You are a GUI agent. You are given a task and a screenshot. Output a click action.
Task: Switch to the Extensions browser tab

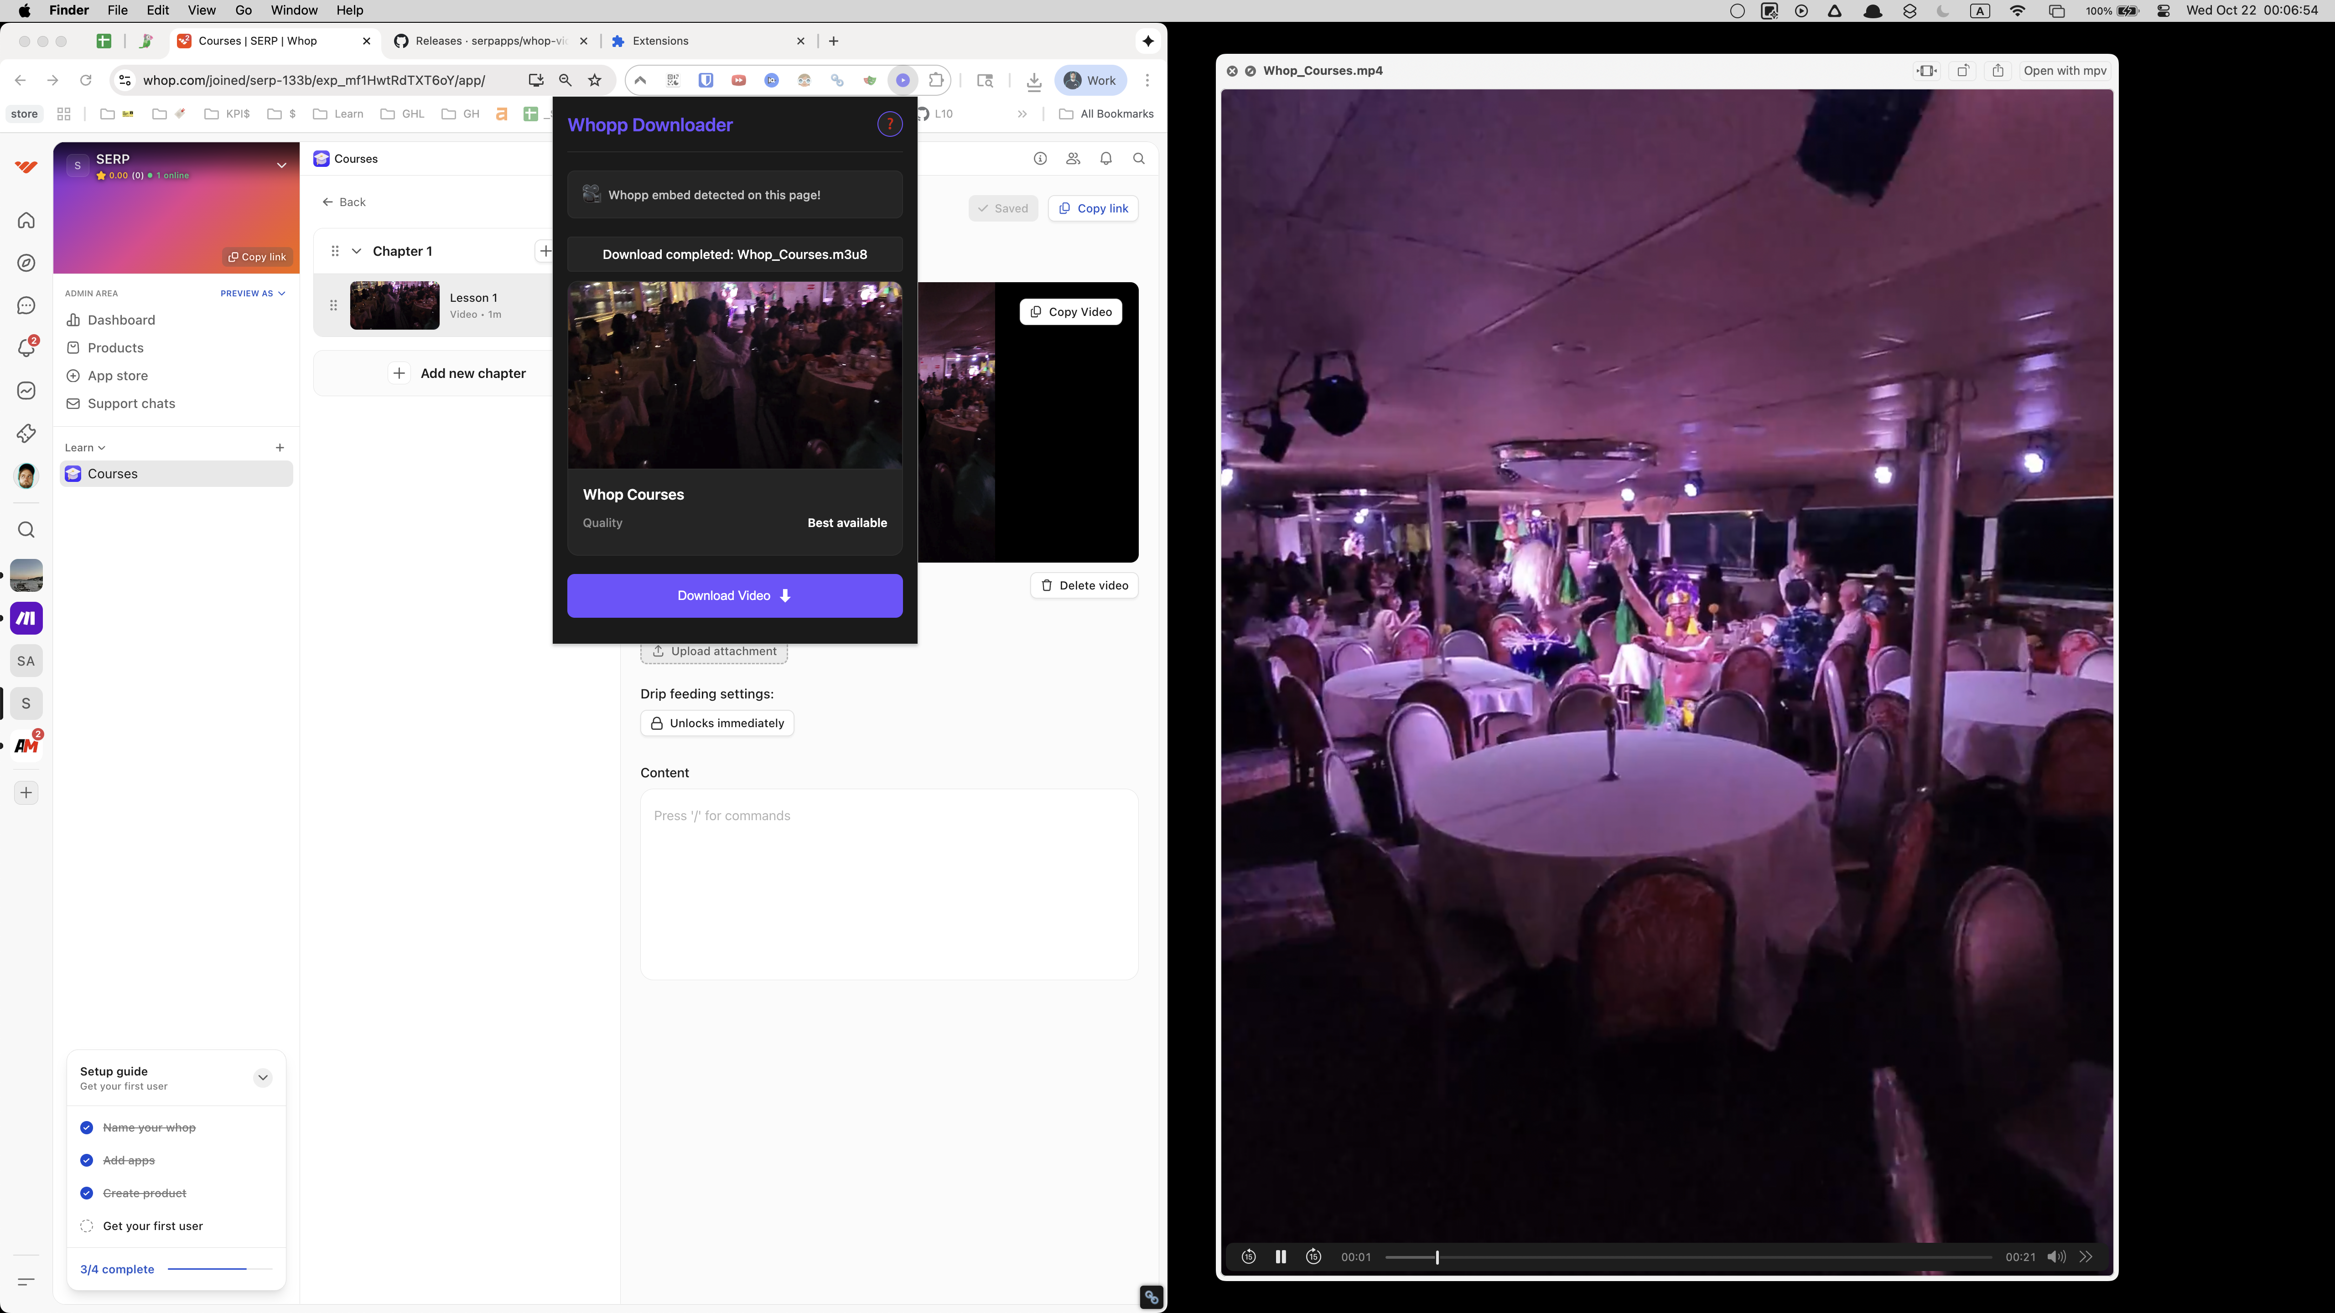tap(661, 41)
